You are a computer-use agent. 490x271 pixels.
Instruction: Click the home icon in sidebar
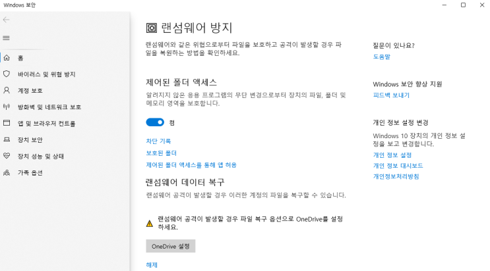point(7,58)
